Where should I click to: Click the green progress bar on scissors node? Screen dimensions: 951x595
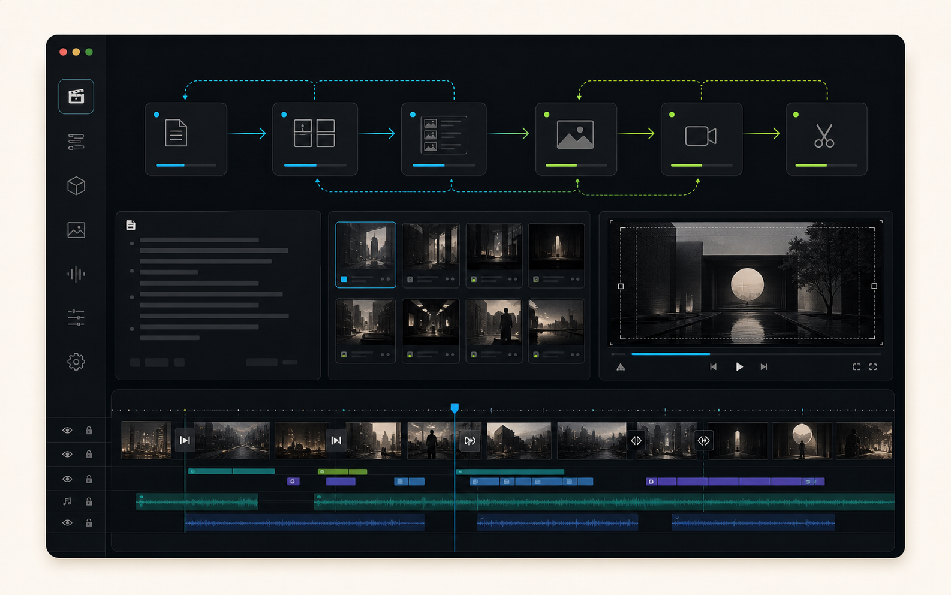(x=826, y=165)
